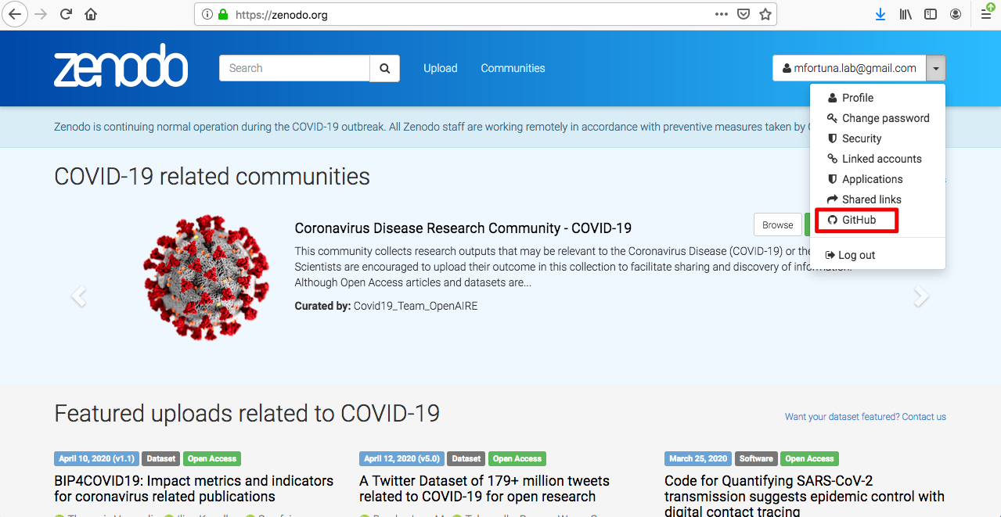Click the "COVID-19 related communities" heading
Screen dimensions: 1001x517
coord(212,177)
